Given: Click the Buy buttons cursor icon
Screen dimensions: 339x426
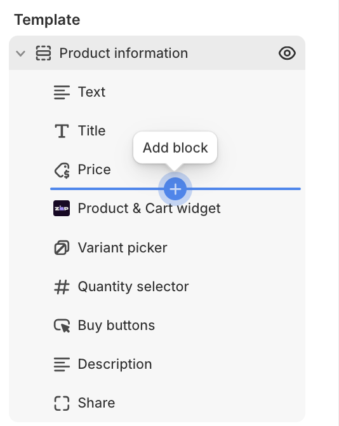Looking at the screenshot, I should (62, 326).
